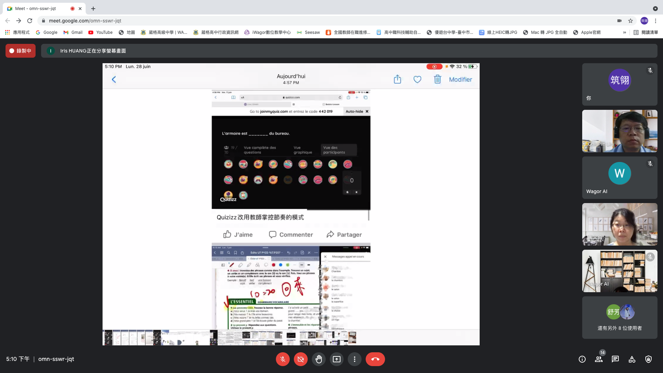
Task: Raise hand in the meeting
Action: tap(318, 359)
